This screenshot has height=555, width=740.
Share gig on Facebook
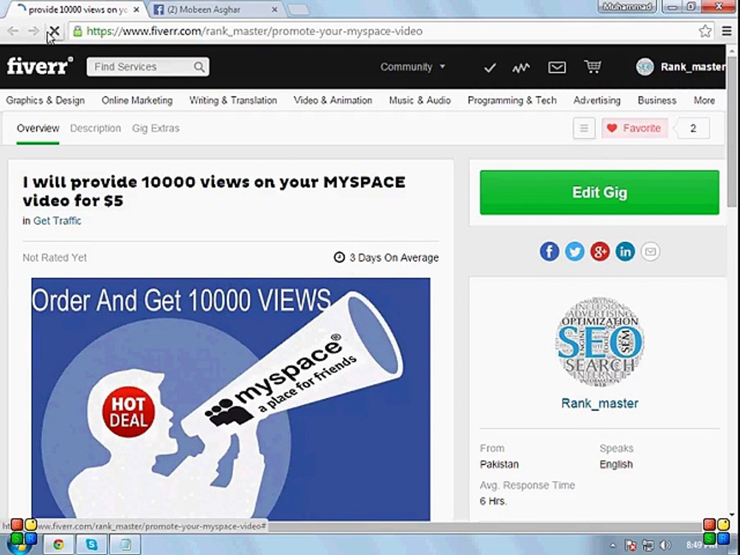[549, 252]
